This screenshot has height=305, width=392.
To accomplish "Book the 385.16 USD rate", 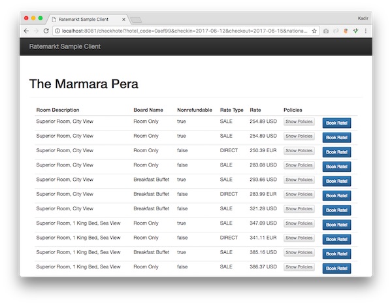I will point(336,254).
